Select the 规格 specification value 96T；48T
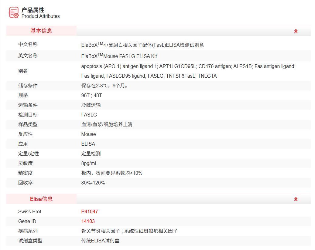The image size is (315, 250). 92,95
